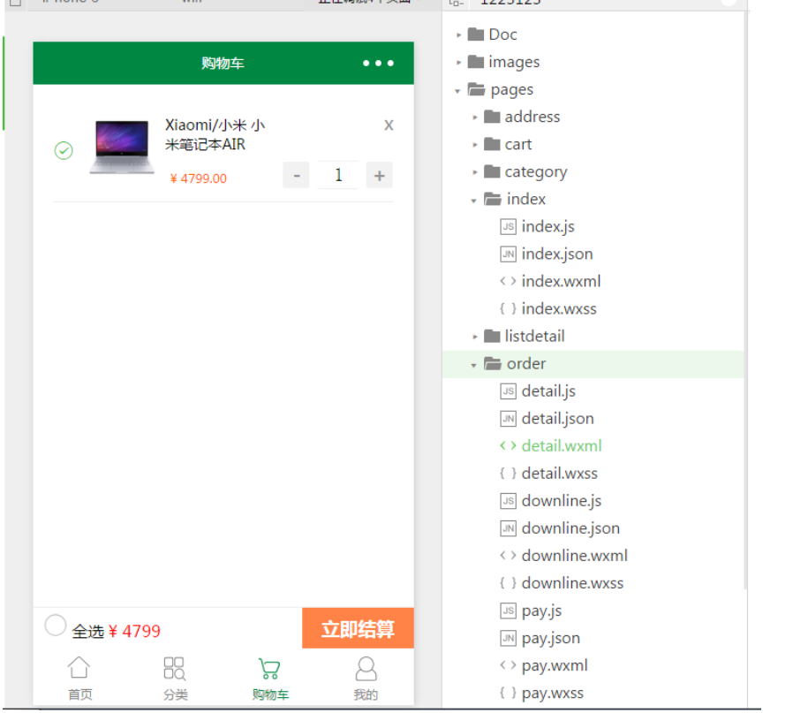Open the pay.json file name

coord(551,638)
